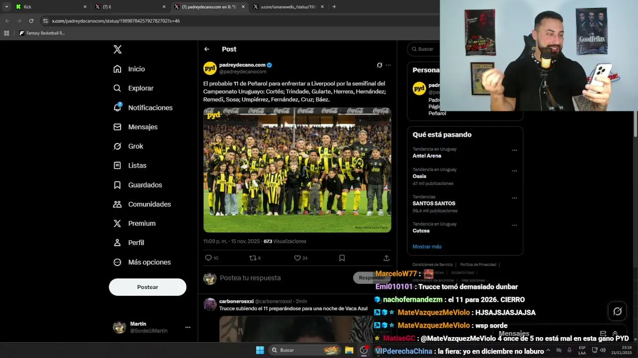Open options for Cutcsa trend
The height and width of the screenshot is (358, 638).
514,225
